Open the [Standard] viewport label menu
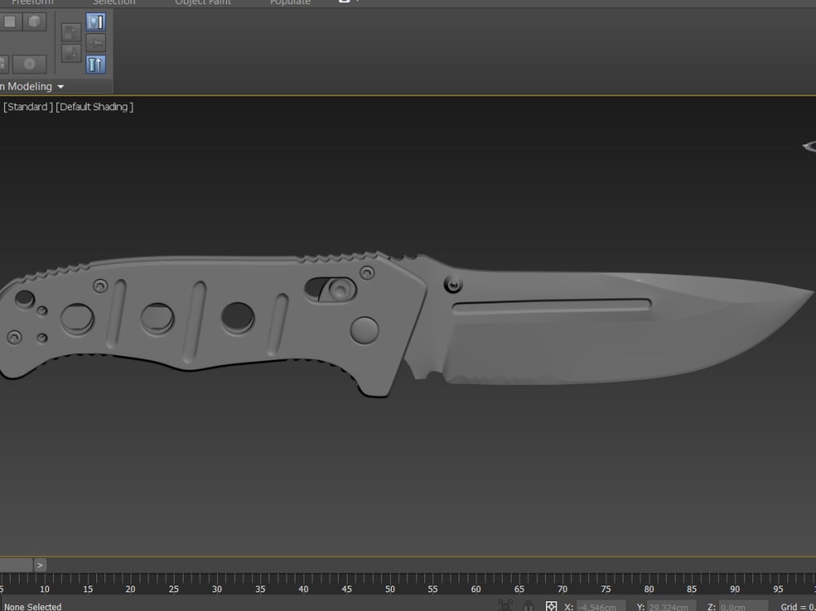816x611 pixels. click(28, 107)
